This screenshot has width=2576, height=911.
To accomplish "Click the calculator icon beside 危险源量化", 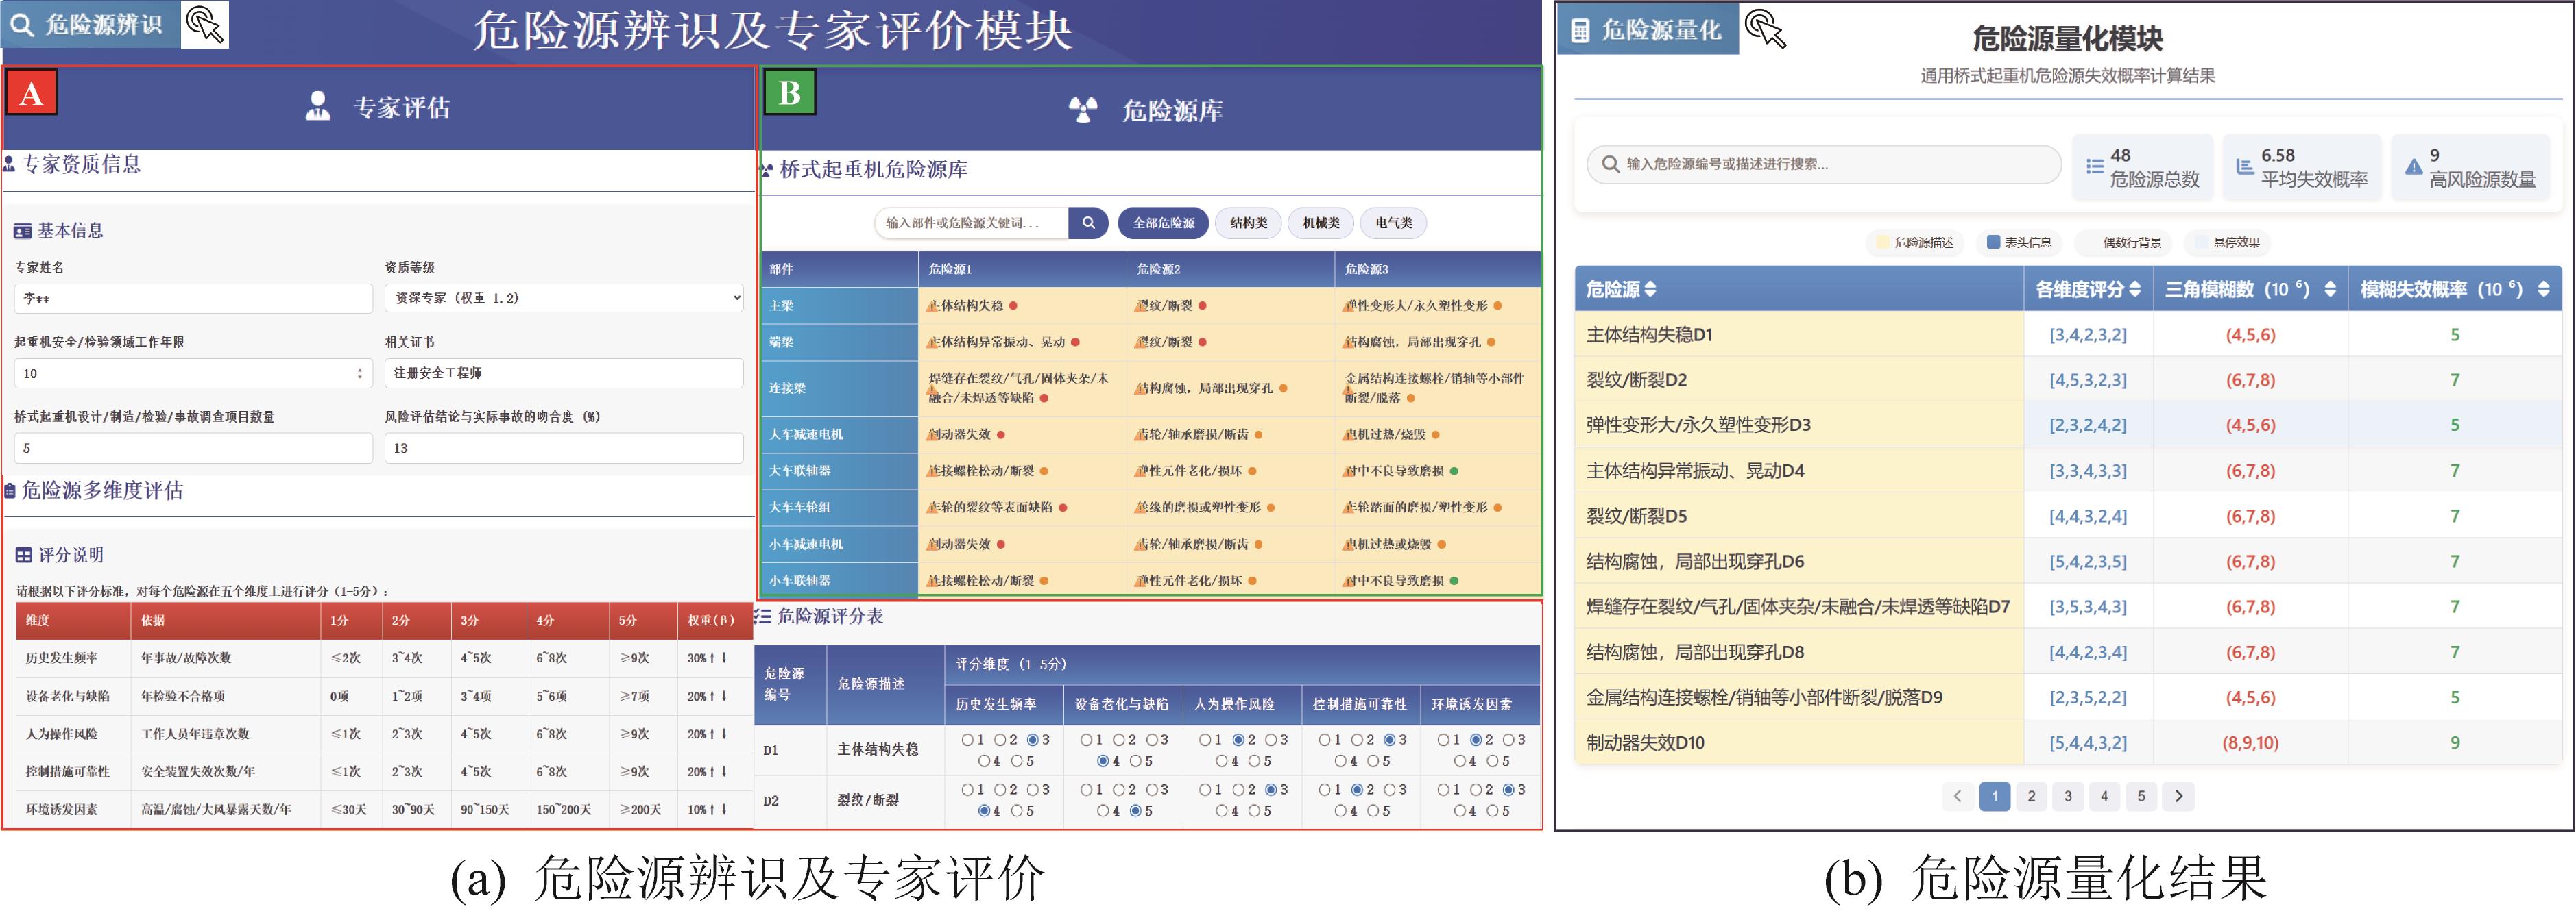I will [1580, 31].
